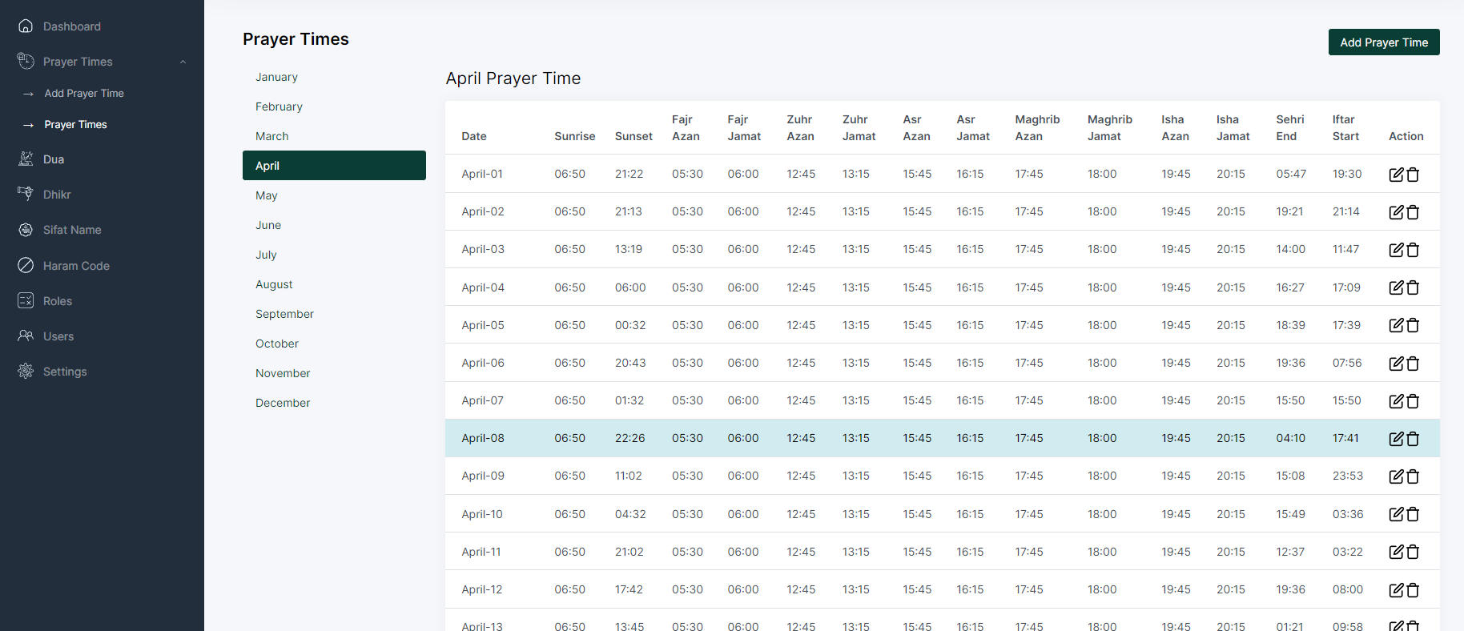
Task: Select the active April month tab
Action: (334, 166)
